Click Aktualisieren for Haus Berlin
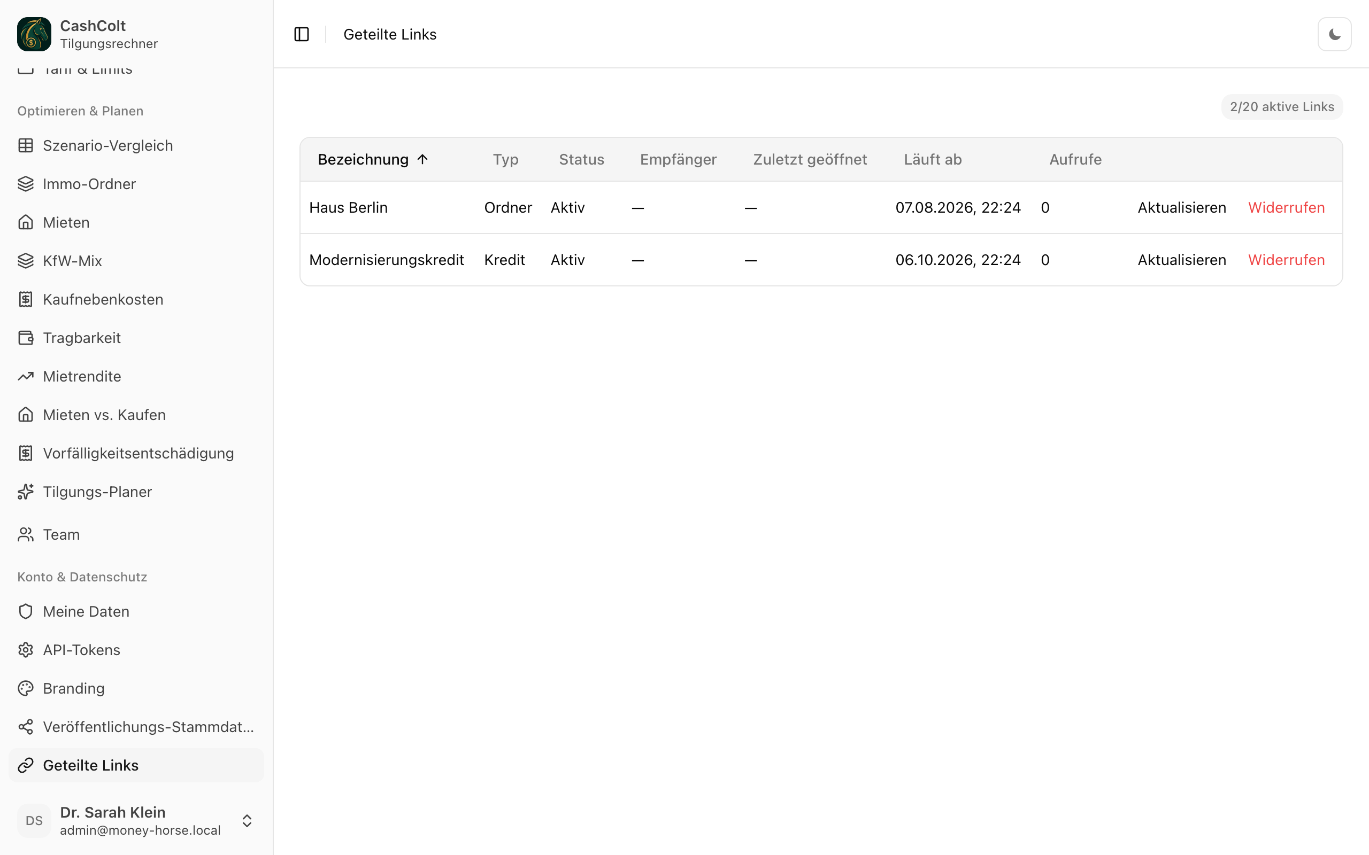This screenshot has width=1369, height=855. [x=1182, y=207]
